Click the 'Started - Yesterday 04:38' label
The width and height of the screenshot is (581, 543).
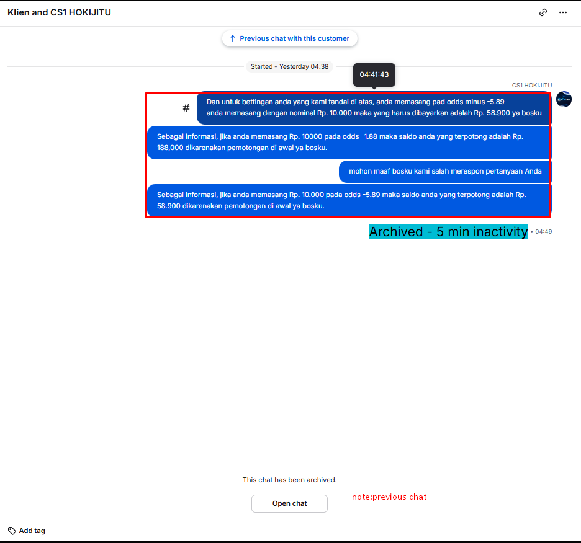click(x=289, y=66)
